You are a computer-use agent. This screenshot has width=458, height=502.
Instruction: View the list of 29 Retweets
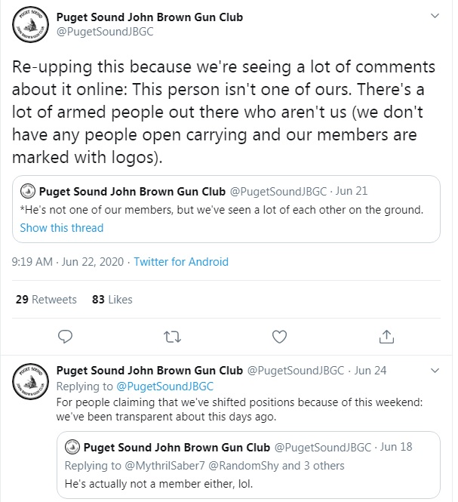point(46,300)
